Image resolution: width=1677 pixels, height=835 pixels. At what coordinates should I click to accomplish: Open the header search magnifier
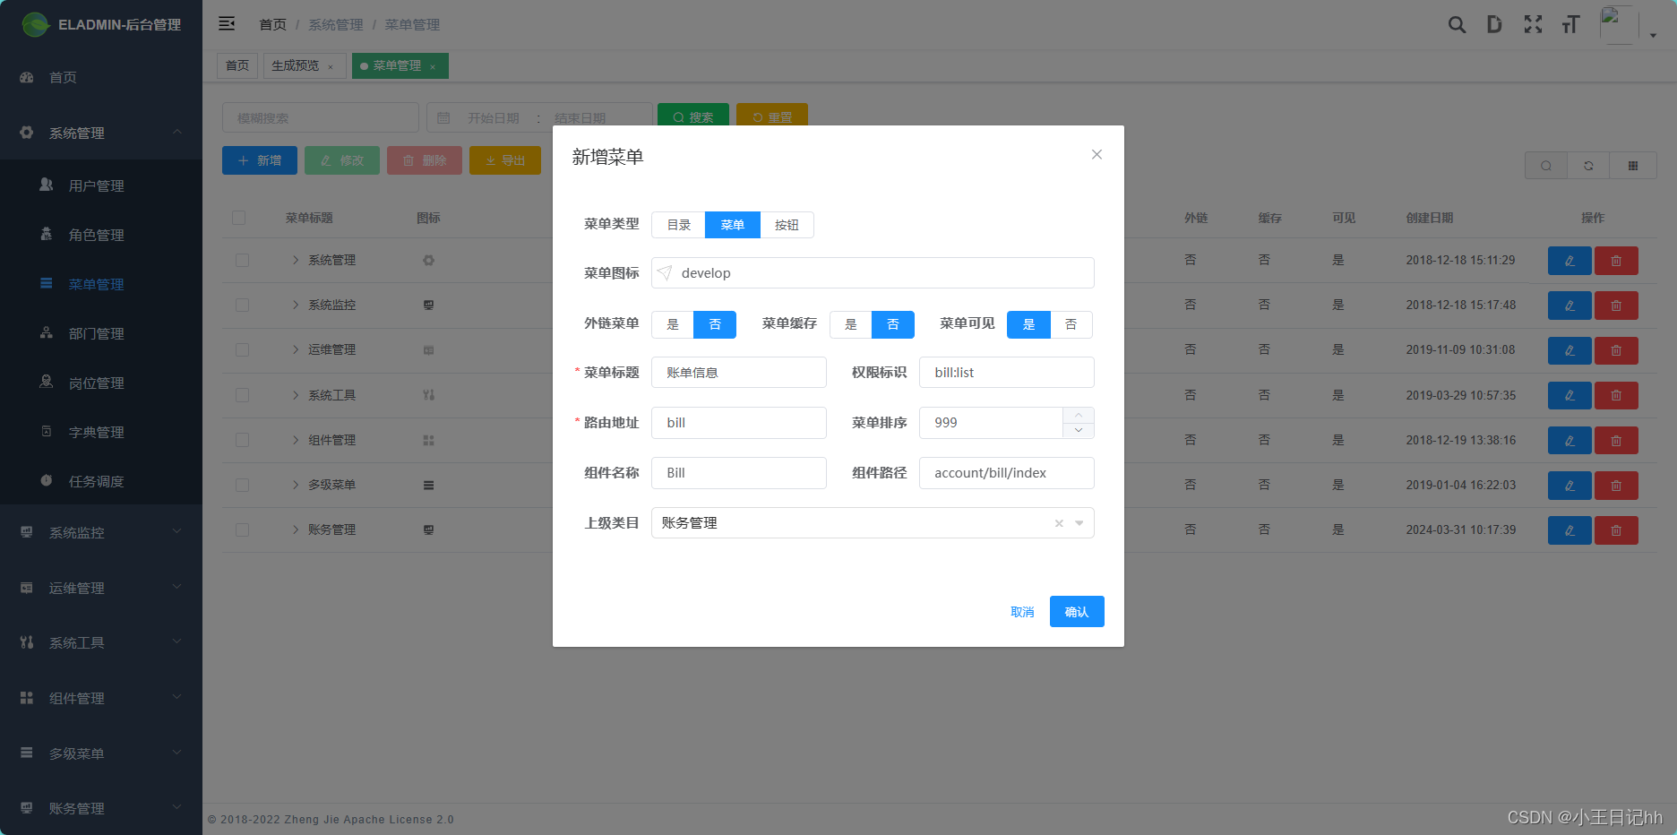pyautogui.click(x=1457, y=24)
